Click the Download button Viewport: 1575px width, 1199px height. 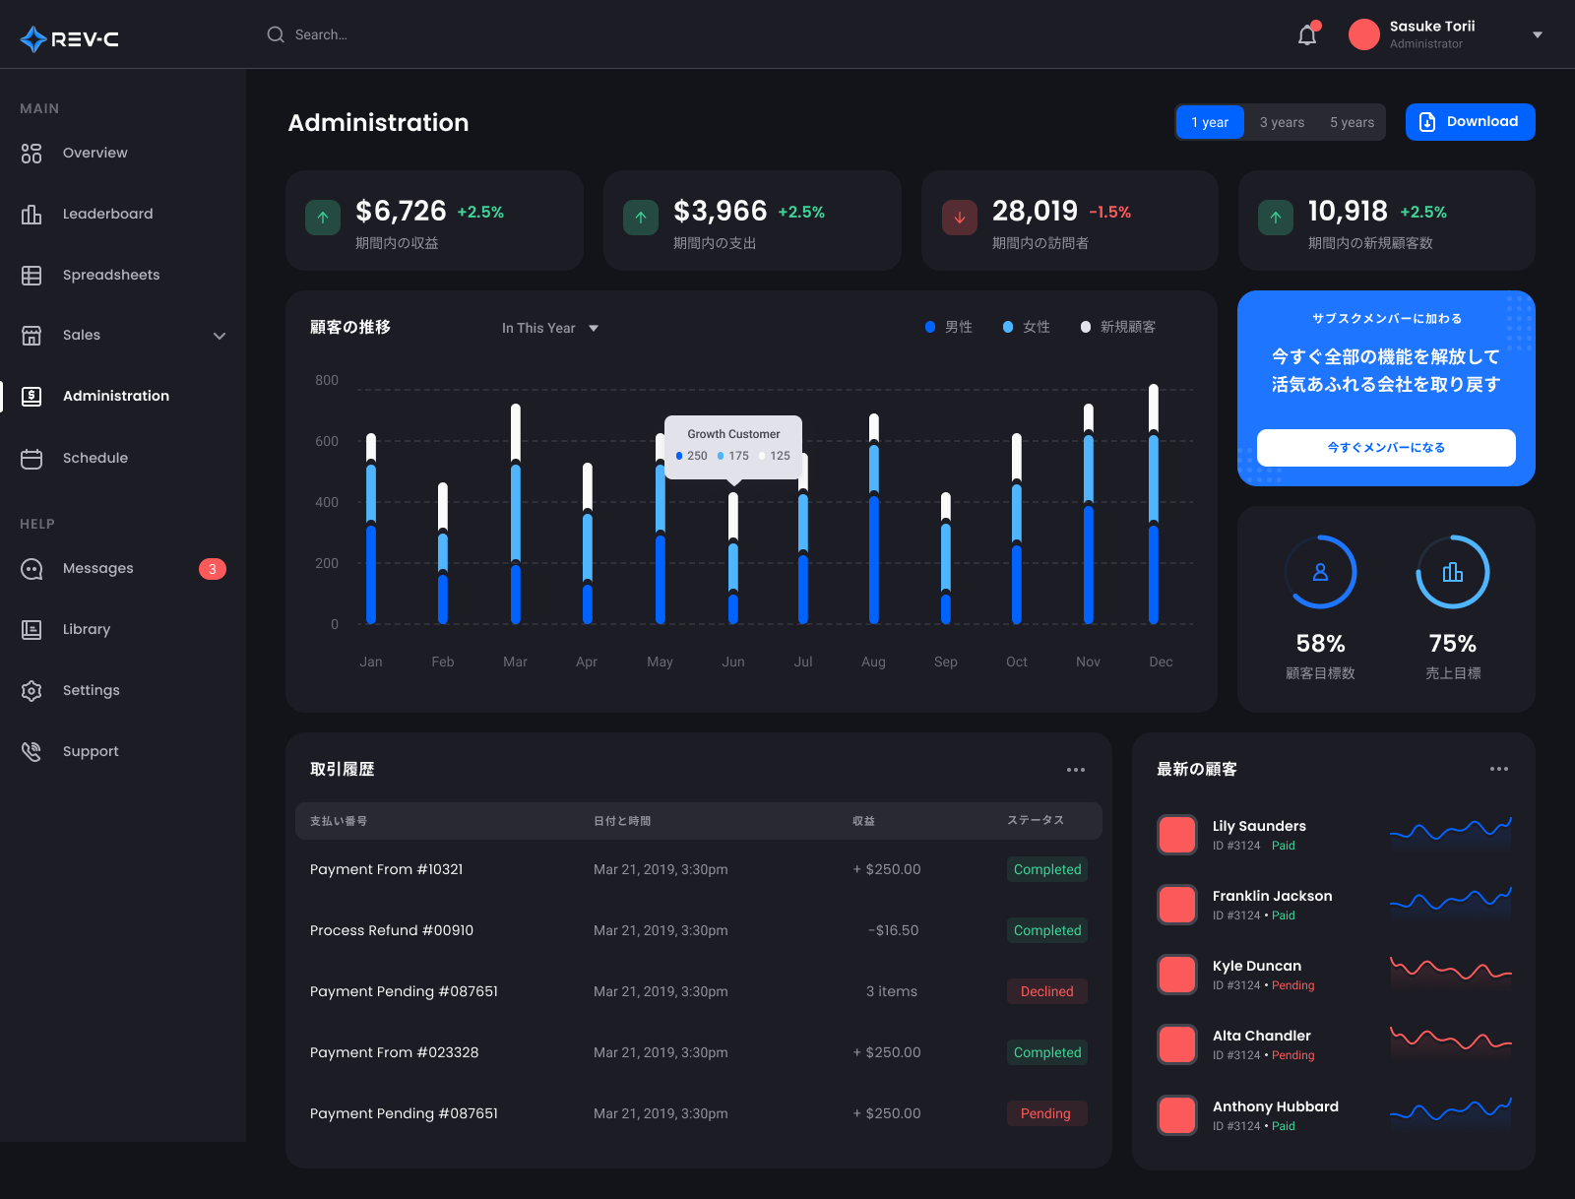pyautogui.click(x=1471, y=122)
